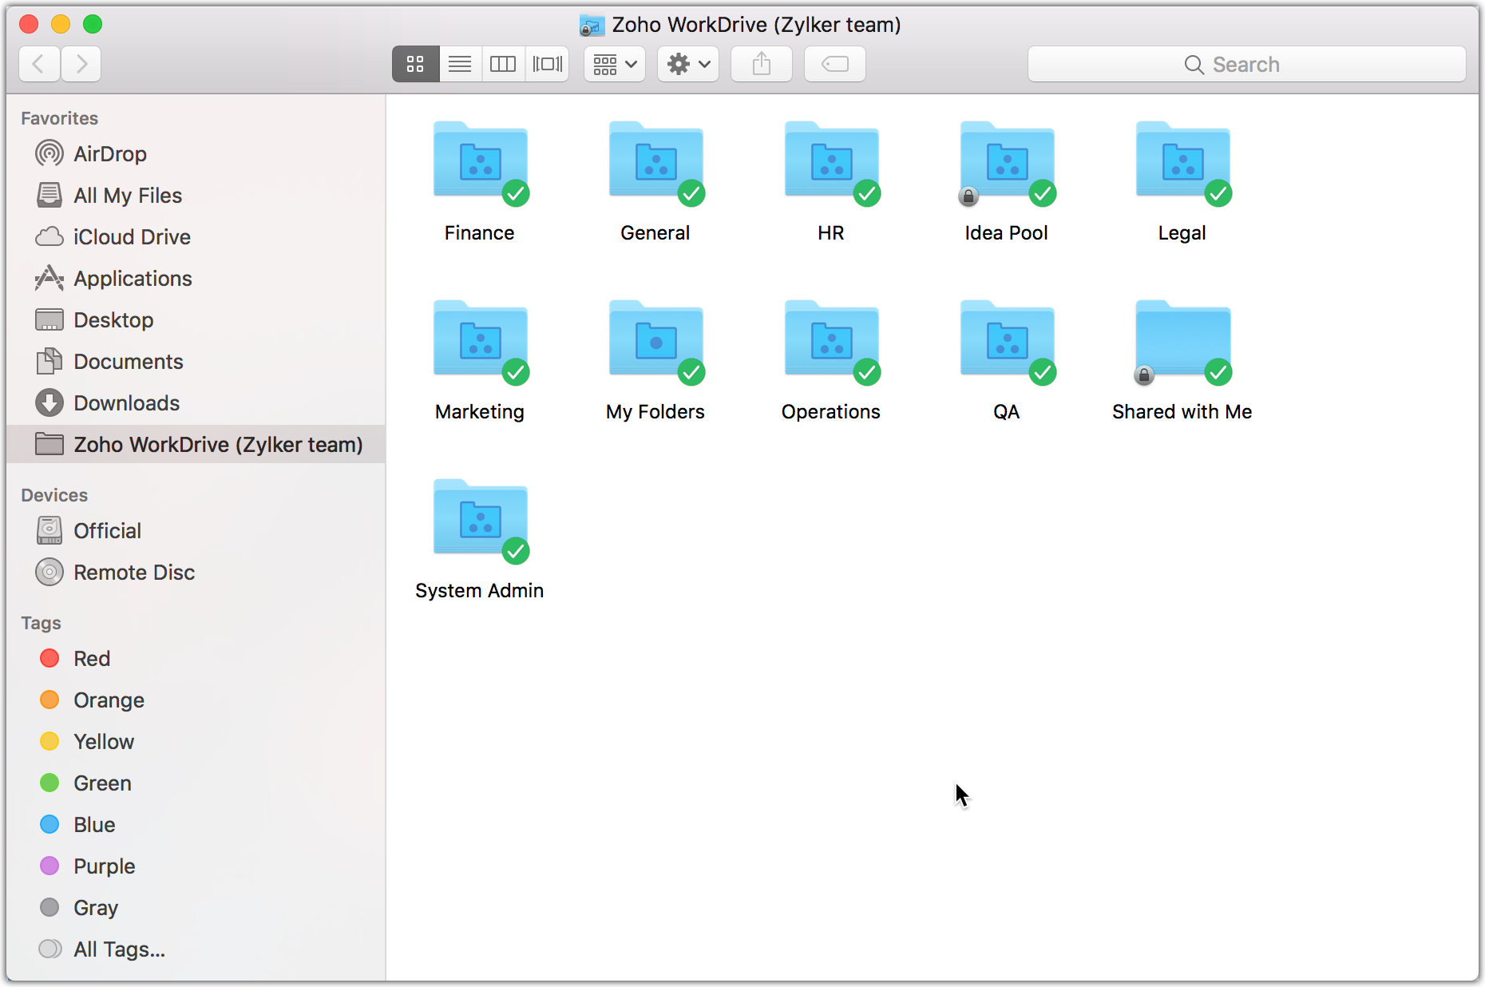
Task: Click the Green tag dot
Action: (x=49, y=783)
